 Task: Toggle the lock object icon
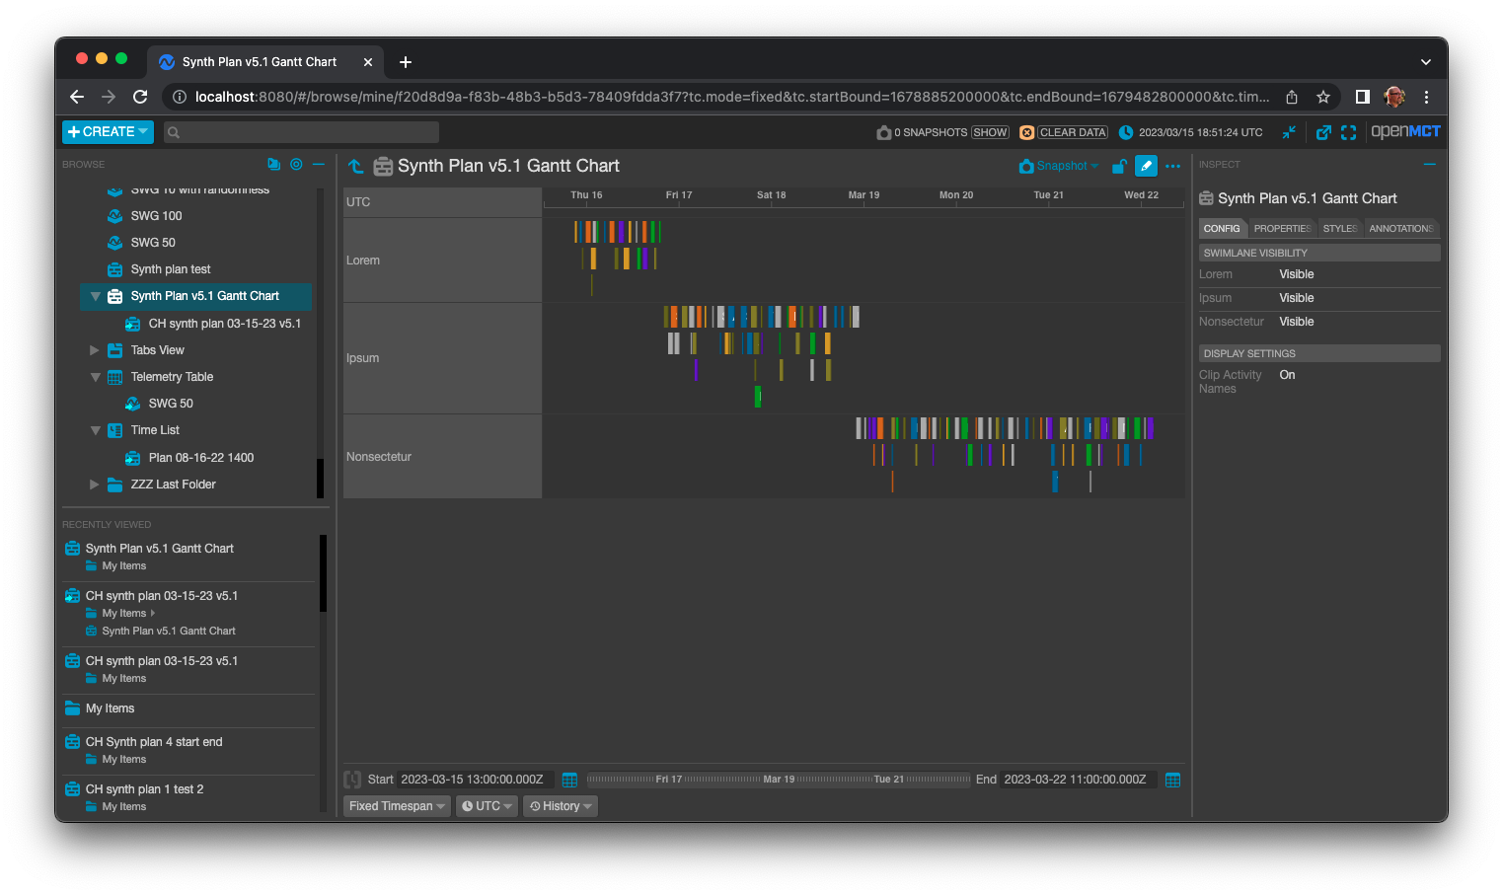[x=1119, y=166]
